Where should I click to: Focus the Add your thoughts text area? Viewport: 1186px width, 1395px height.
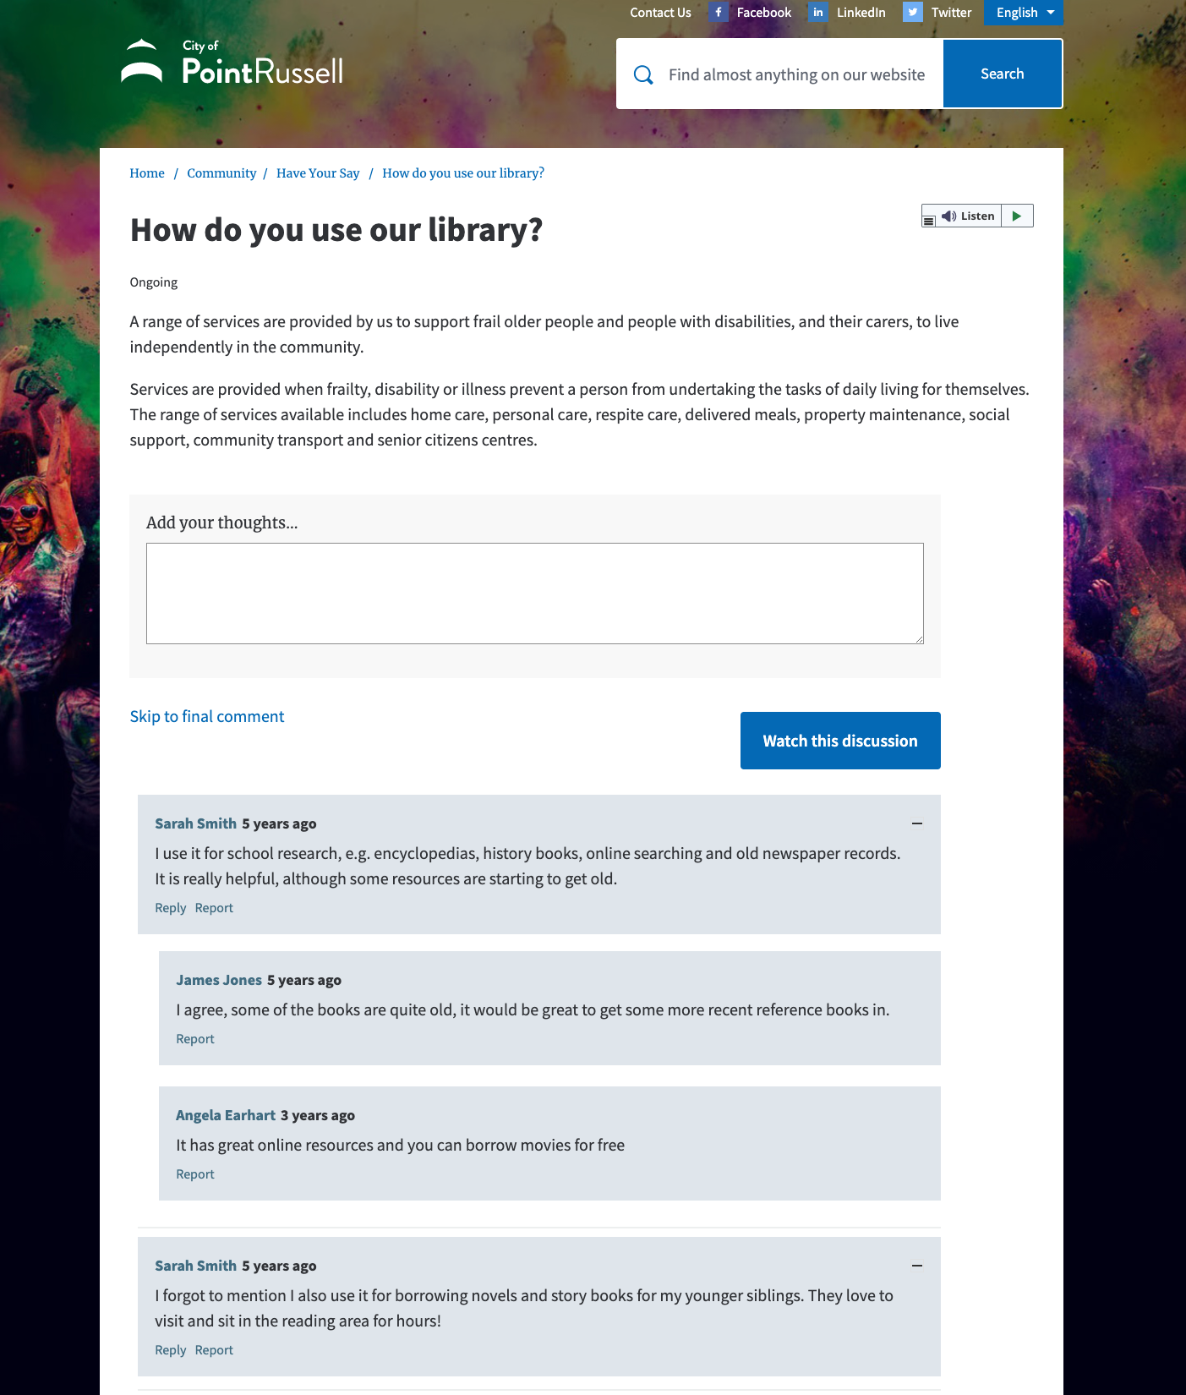(535, 594)
